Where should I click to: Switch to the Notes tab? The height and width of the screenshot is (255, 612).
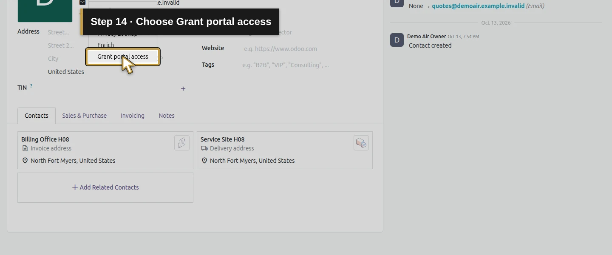(167, 116)
